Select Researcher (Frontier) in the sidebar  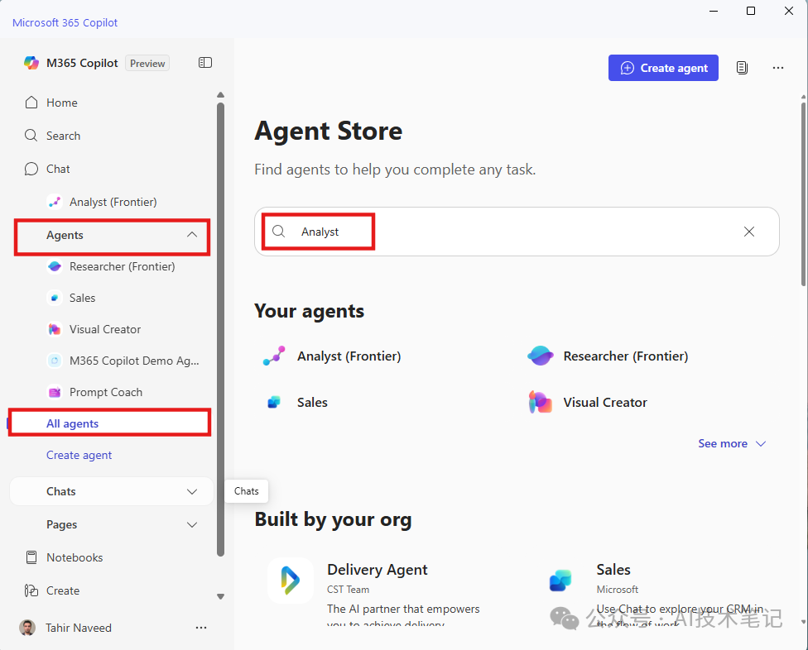coord(123,266)
